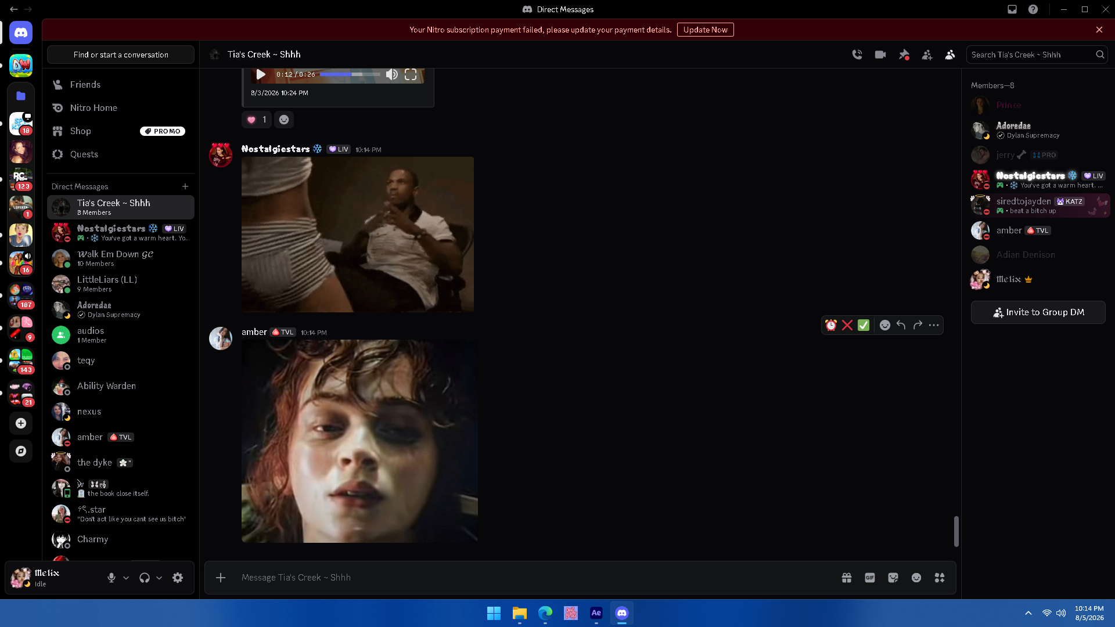This screenshot has height=627, width=1115.
Task: Hide the member list panel
Action: pos(950,55)
